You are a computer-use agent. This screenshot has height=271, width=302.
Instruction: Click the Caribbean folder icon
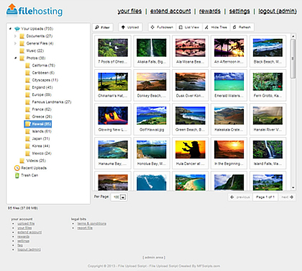pyautogui.click(x=28, y=73)
